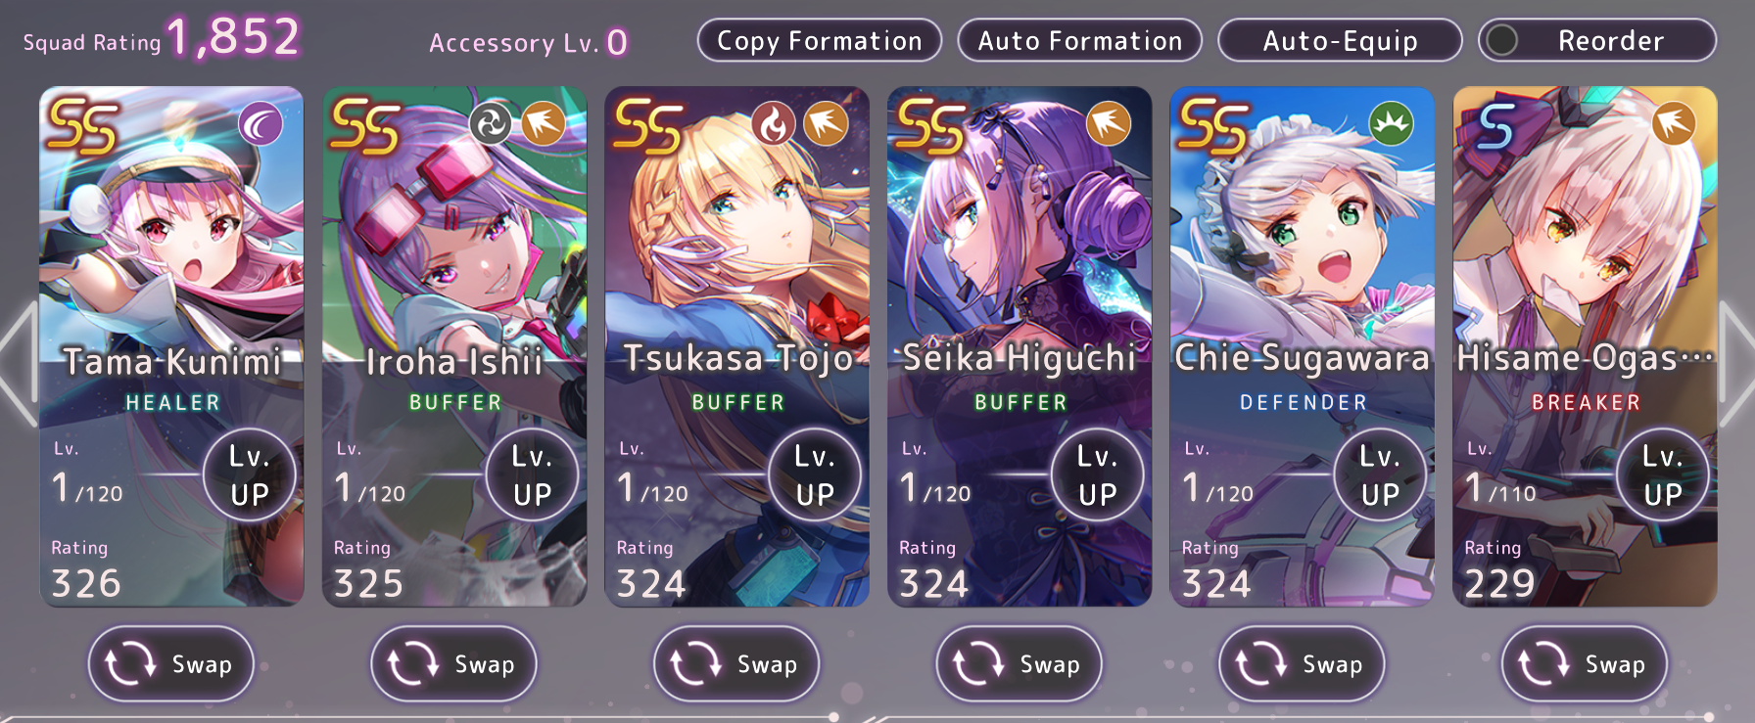Click the orange bird icon on Hisame's card

(x=1674, y=124)
